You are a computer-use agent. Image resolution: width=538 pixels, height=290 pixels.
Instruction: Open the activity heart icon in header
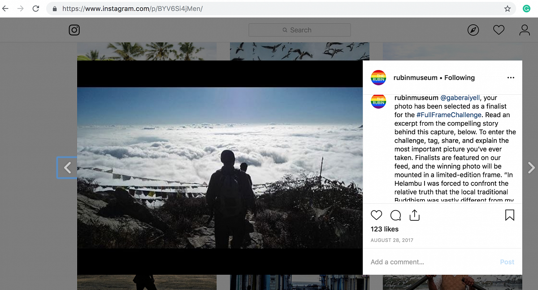499,30
